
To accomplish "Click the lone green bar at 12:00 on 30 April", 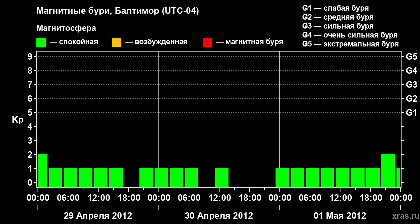I will pyautogui.click(x=222, y=178).
